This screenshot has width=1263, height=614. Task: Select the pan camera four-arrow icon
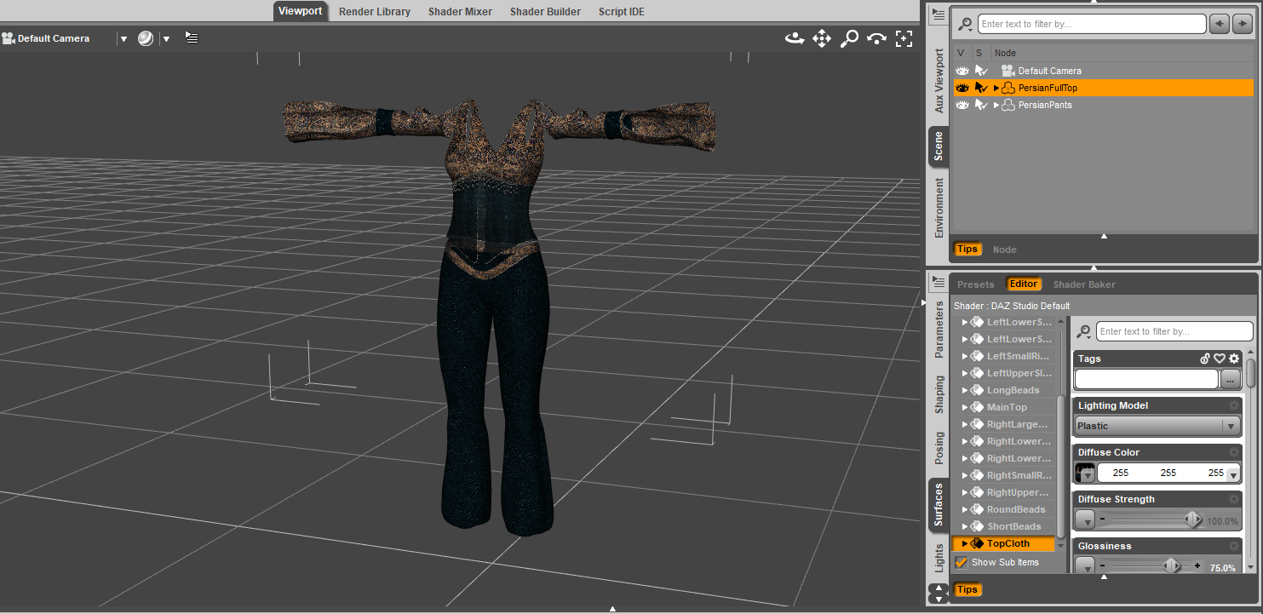(x=822, y=38)
